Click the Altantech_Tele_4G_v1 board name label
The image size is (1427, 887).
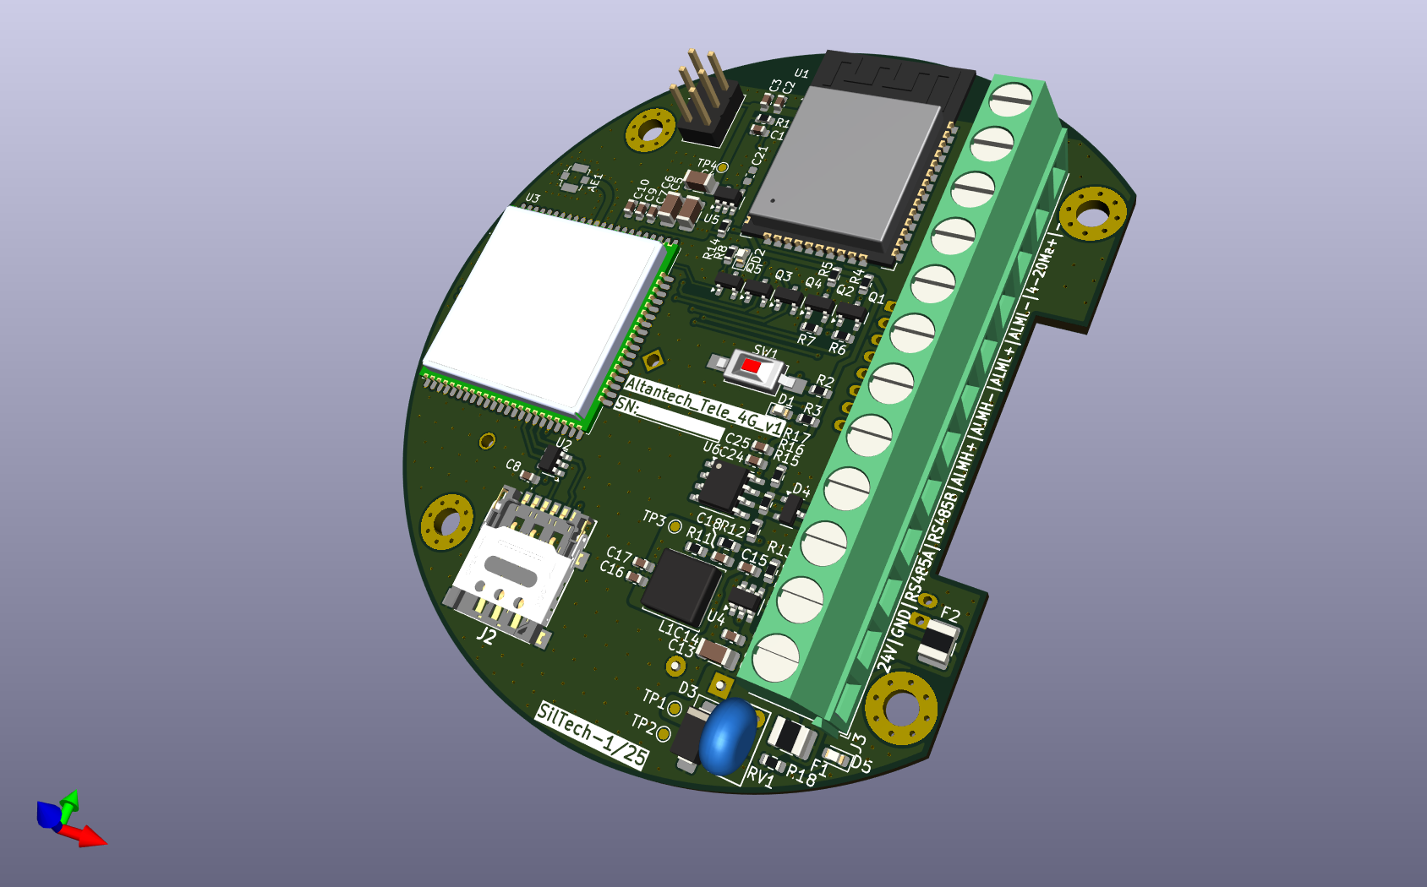coord(703,405)
